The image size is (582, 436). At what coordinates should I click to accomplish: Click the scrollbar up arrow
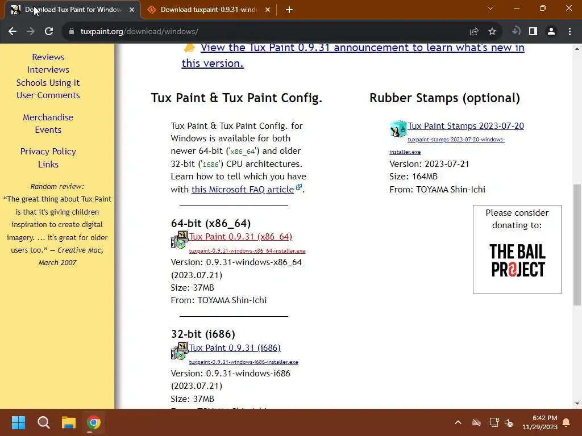[x=577, y=49]
